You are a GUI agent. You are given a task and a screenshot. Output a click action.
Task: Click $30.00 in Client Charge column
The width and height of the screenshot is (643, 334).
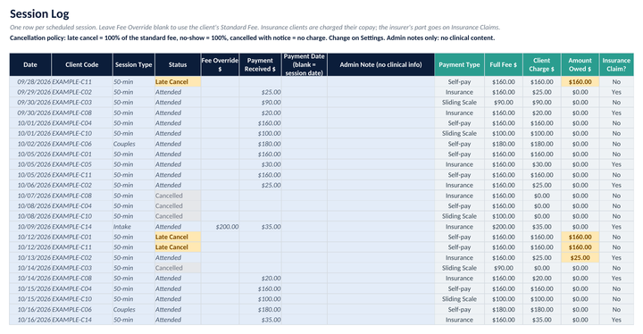(x=542, y=164)
